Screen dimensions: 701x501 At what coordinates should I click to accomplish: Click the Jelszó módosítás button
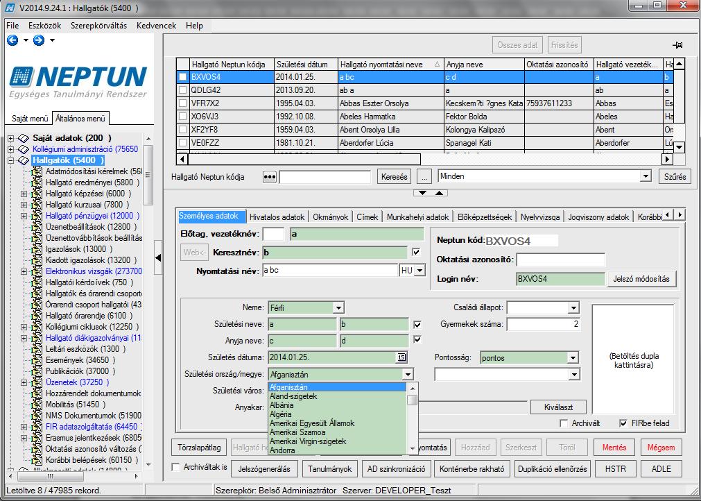point(642,279)
